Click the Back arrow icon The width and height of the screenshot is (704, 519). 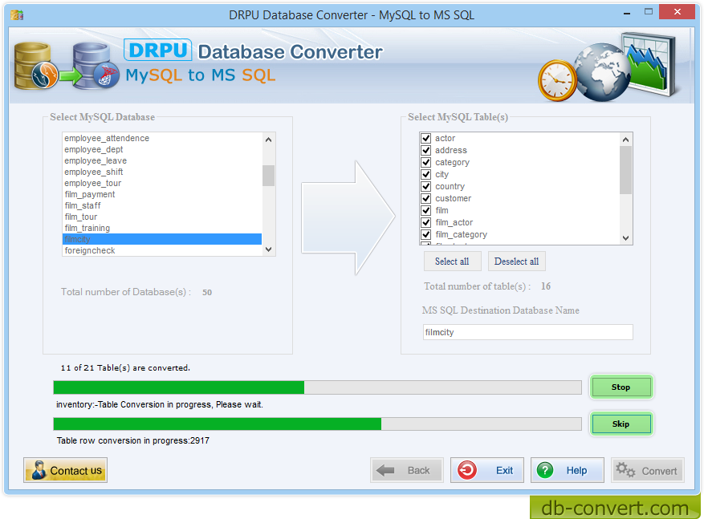click(x=385, y=470)
